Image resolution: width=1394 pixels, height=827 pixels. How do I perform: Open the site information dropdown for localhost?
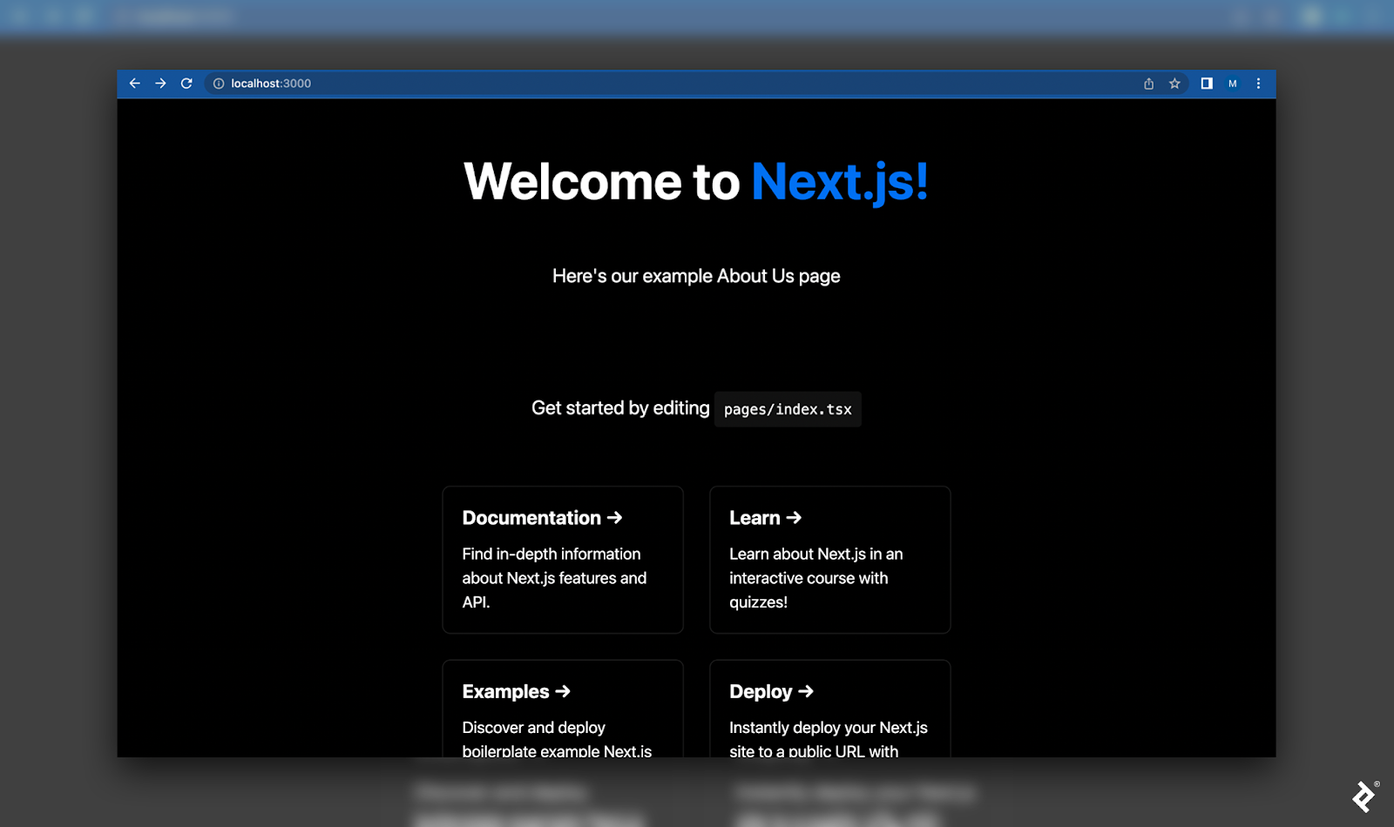(x=218, y=84)
